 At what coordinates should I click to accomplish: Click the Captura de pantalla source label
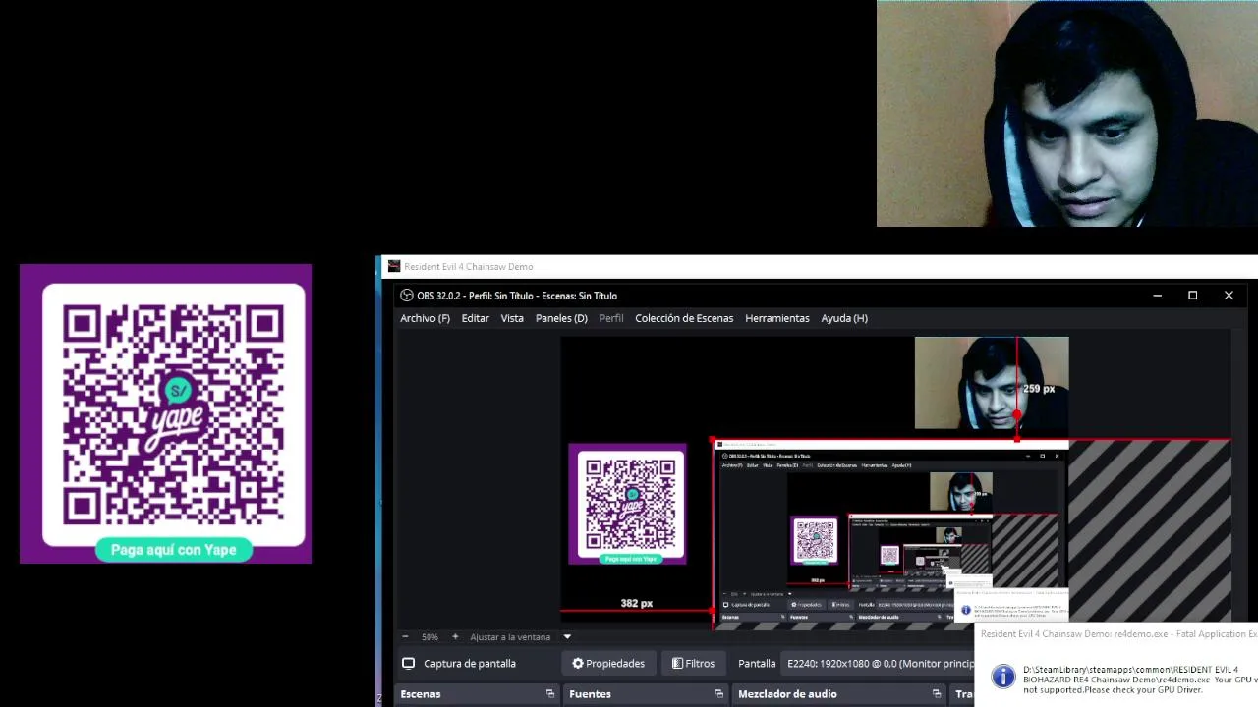(x=470, y=664)
